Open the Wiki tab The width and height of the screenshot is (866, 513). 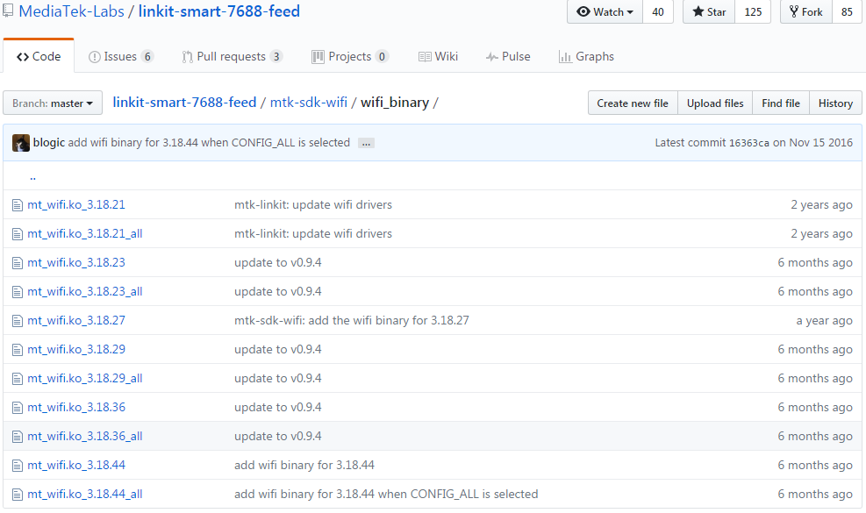click(438, 56)
